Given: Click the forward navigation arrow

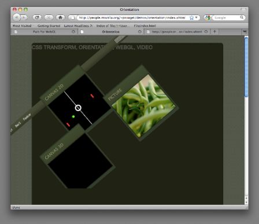Looking at the screenshot, I should 24,17.
